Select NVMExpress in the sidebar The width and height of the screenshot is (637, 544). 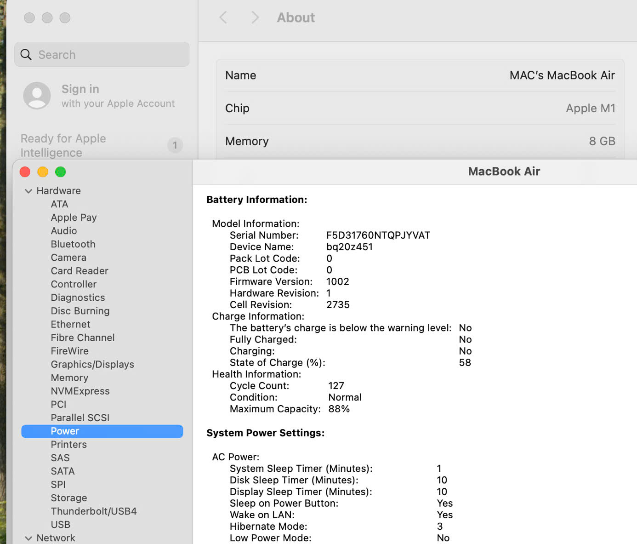80,391
